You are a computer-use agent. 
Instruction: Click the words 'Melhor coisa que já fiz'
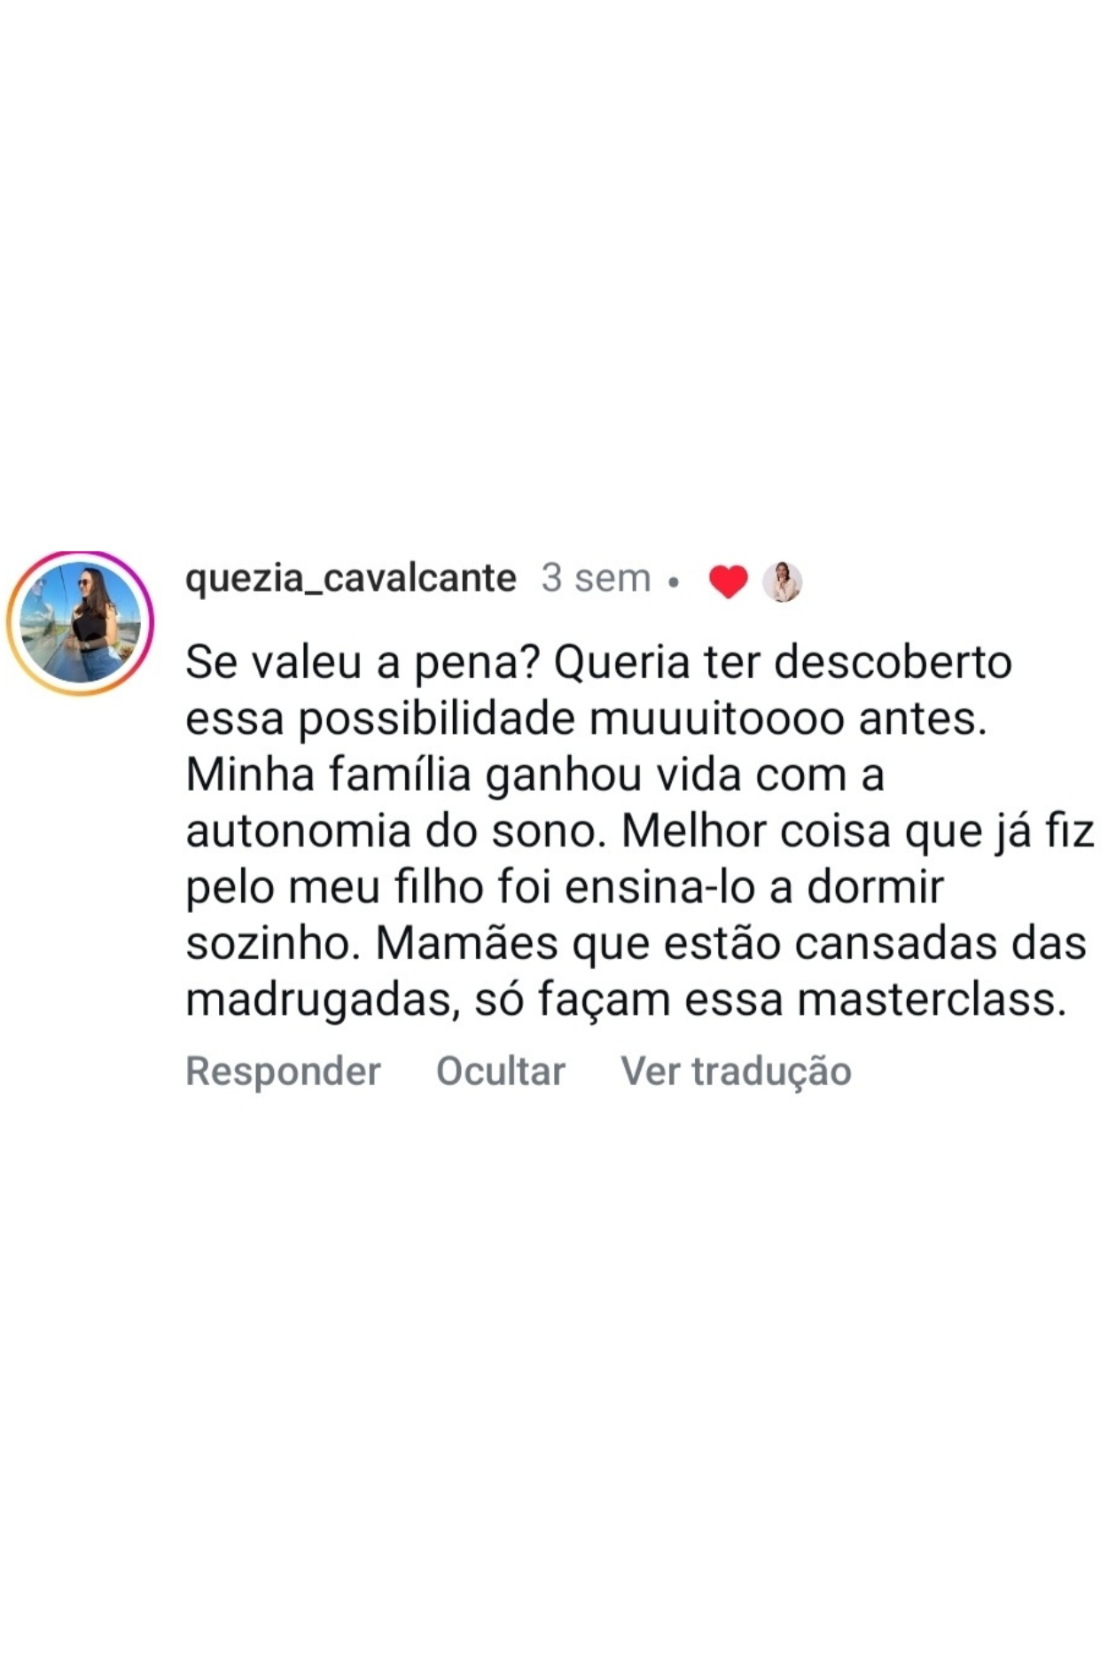click(x=858, y=831)
